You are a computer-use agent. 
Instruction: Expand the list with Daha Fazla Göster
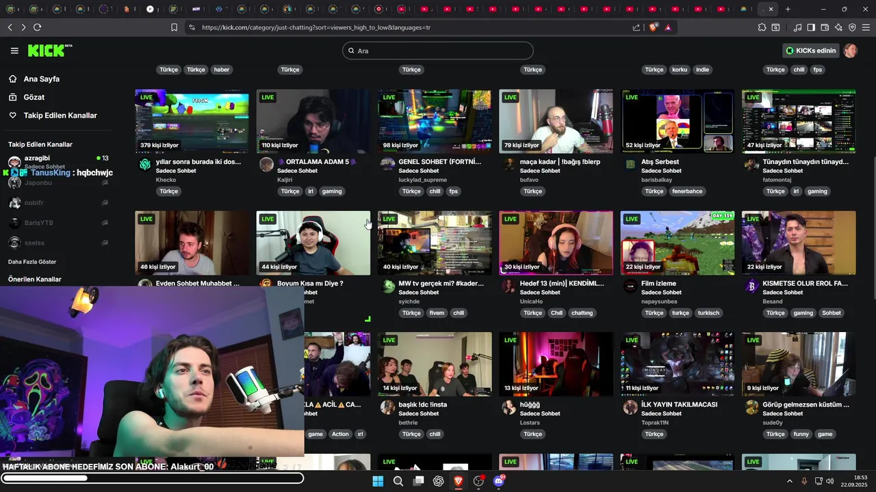pyautogui.click(x=32, y=262)
